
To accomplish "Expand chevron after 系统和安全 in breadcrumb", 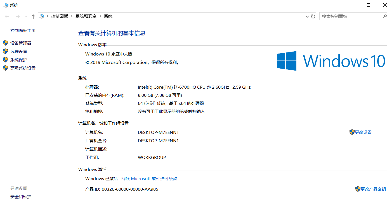I will (100, 16).
